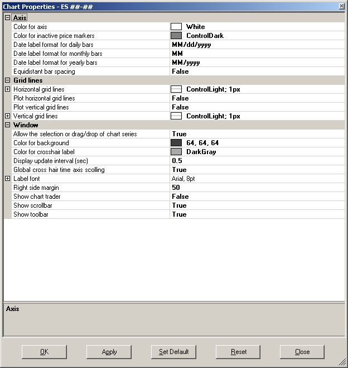Viewport: 348px width, 368px height.
Task: Collapse the Grid lines category
Action: click(7, 80)
